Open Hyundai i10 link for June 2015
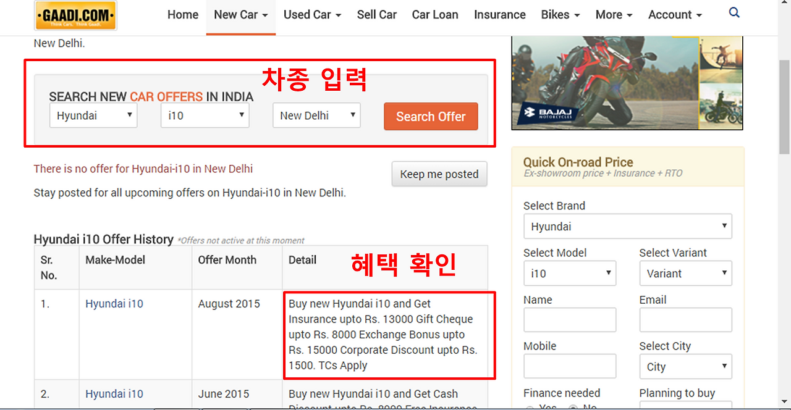 click(x=114, y=394)
